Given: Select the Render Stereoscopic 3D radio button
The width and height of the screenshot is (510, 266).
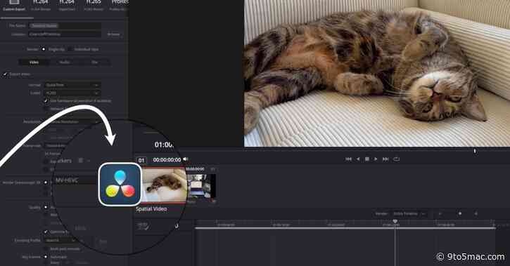Looking at the screenshot, I should pyautogui.click(x=46, y=182).
